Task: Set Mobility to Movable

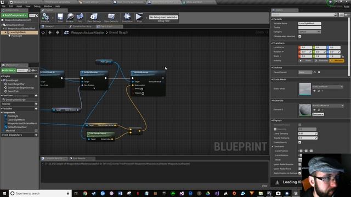Action: pos(337,61)
